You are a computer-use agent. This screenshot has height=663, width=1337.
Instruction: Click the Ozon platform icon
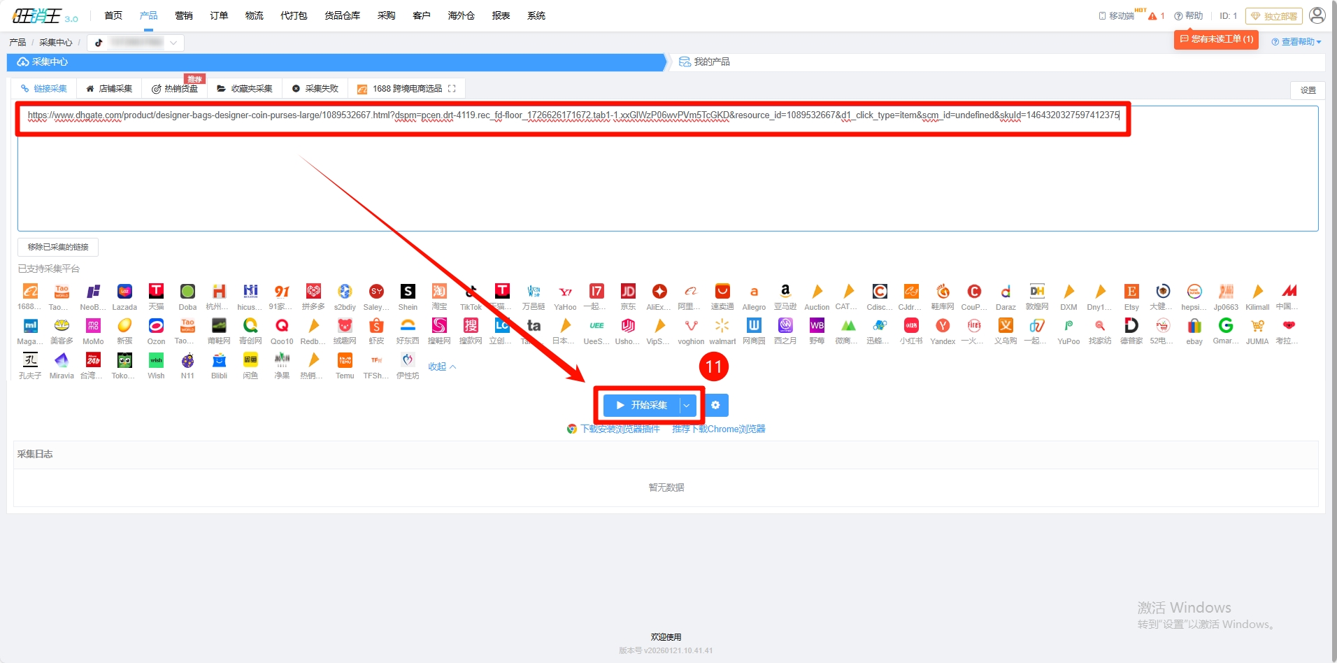156,326
